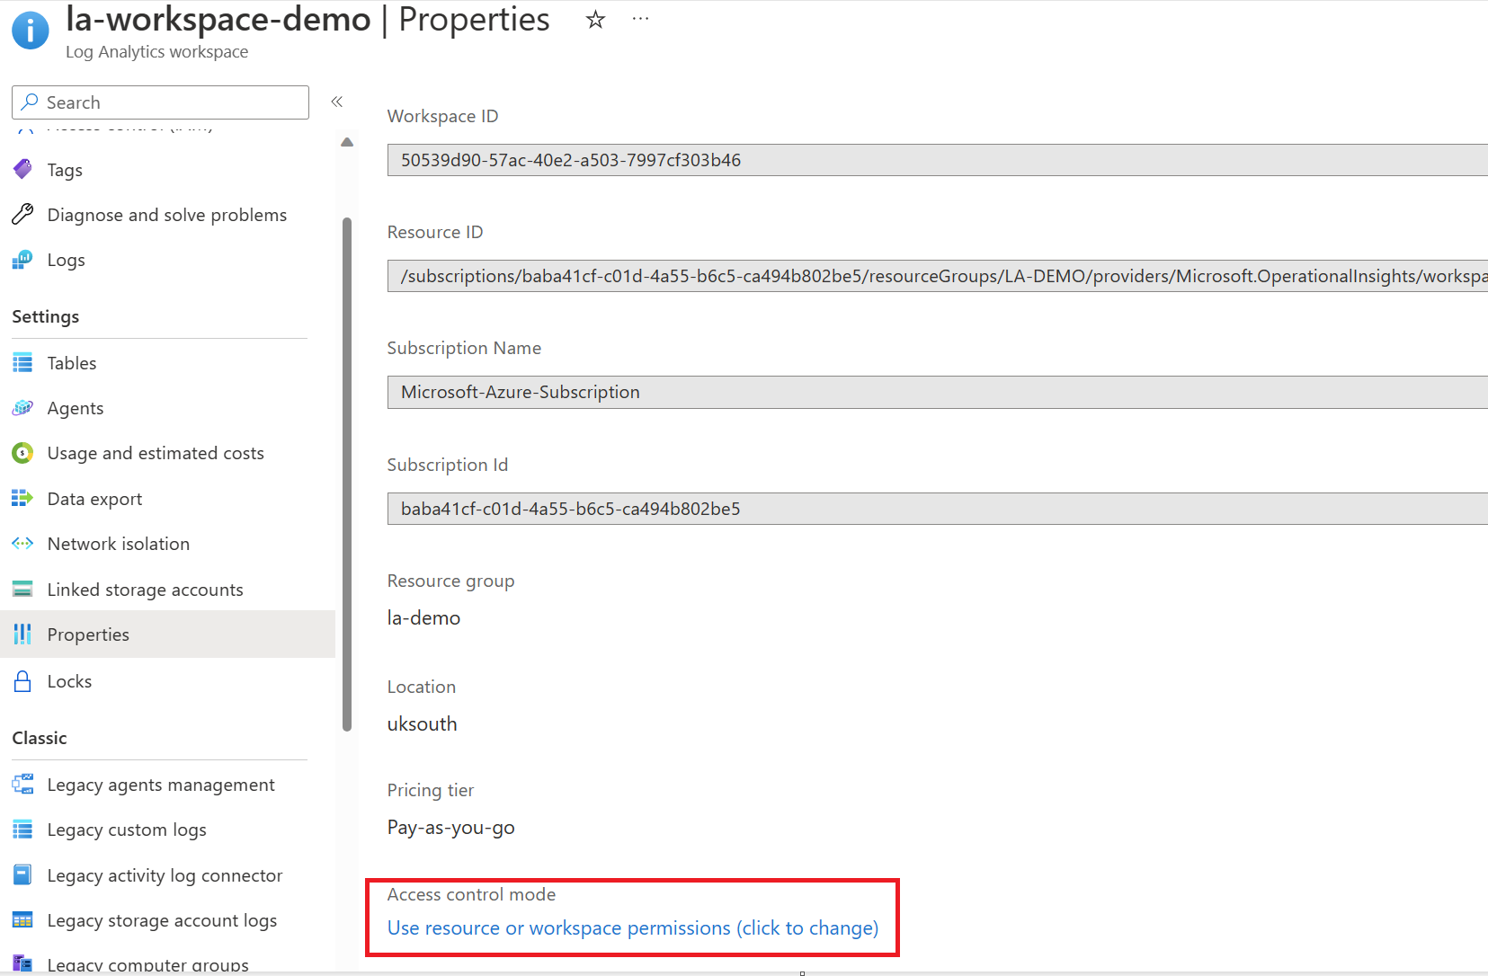Open Agents using its globe icon
Screen dimensions: 1488x976
[x=22, y=407]
